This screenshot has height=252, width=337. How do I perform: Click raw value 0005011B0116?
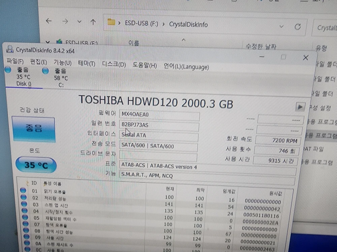point(261,215)
